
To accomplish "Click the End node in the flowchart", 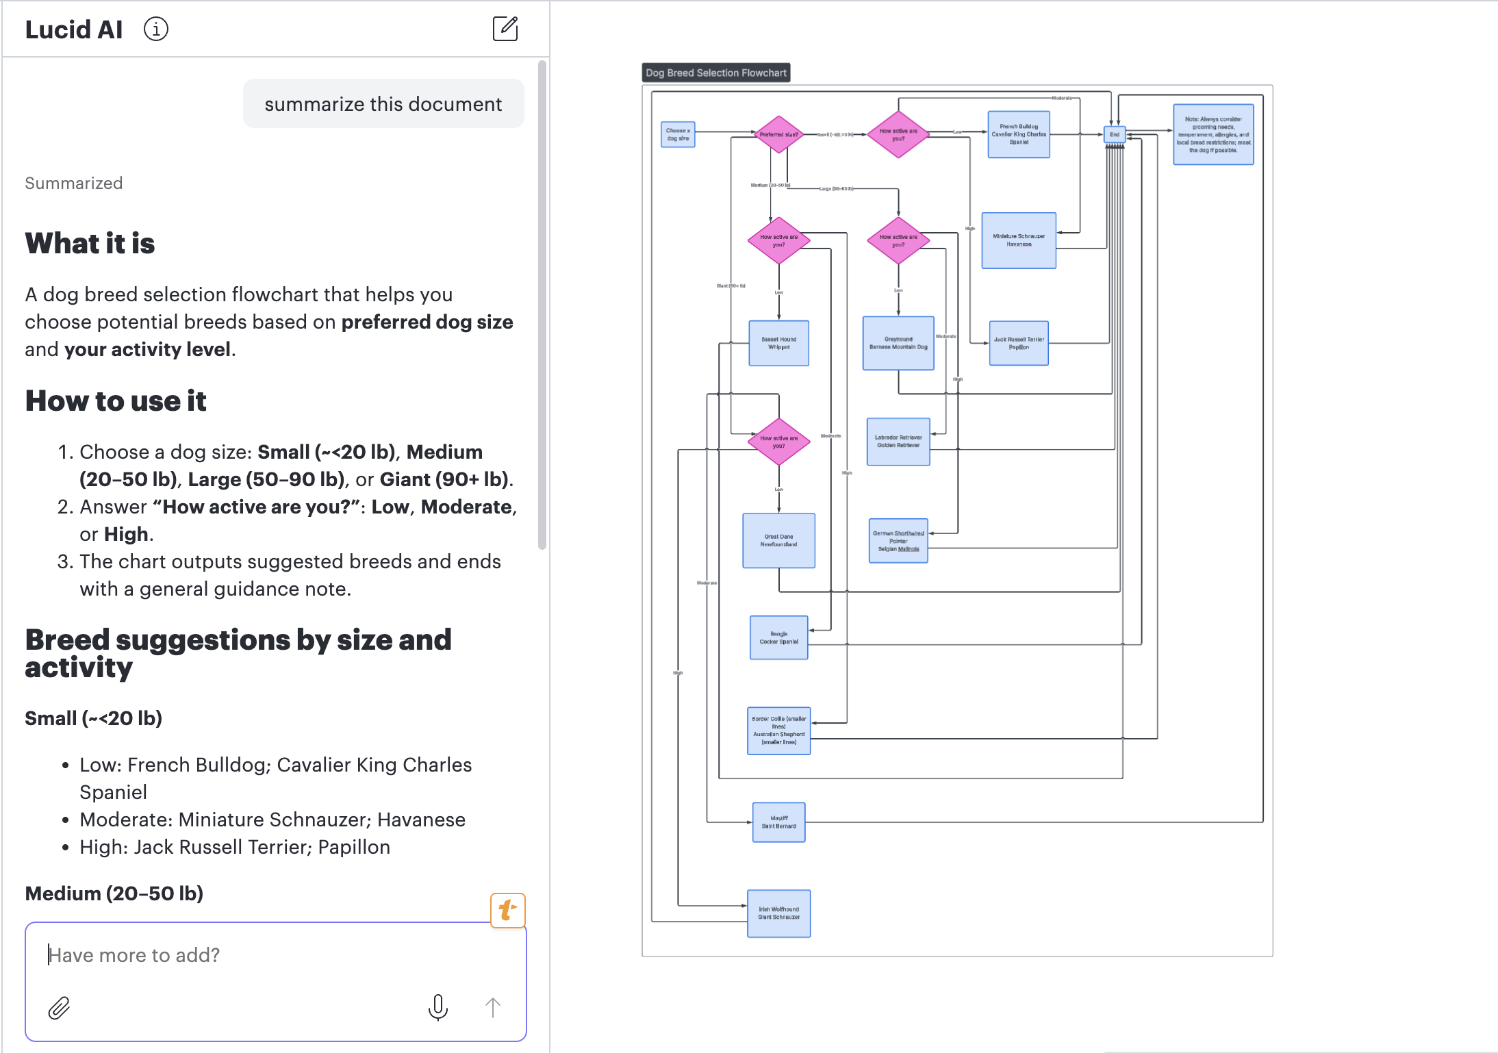I will tap(1115, 134).
